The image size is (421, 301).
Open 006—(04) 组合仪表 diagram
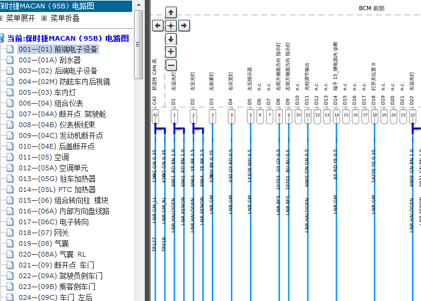point(51,103)
